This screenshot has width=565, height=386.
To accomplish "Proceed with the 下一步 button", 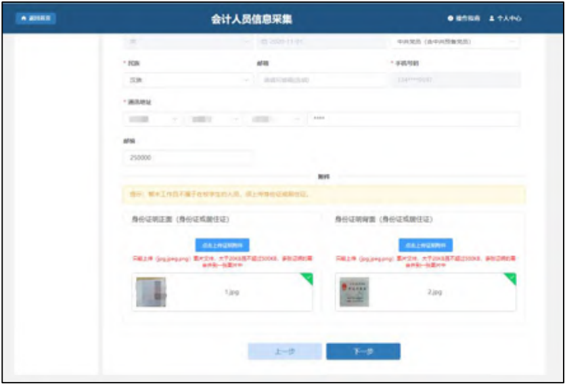I will pos(363,351).
